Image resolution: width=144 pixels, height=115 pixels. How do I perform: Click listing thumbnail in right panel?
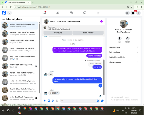tap(124, 24)
